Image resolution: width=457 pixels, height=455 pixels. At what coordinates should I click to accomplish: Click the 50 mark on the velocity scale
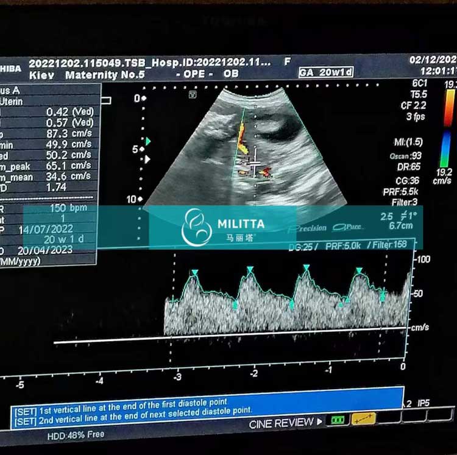coord(418,293)
